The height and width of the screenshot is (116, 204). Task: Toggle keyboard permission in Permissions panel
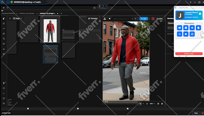click(179, 28)
